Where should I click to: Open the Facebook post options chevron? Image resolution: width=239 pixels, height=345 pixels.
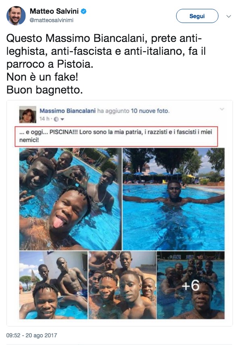[222, 109]
